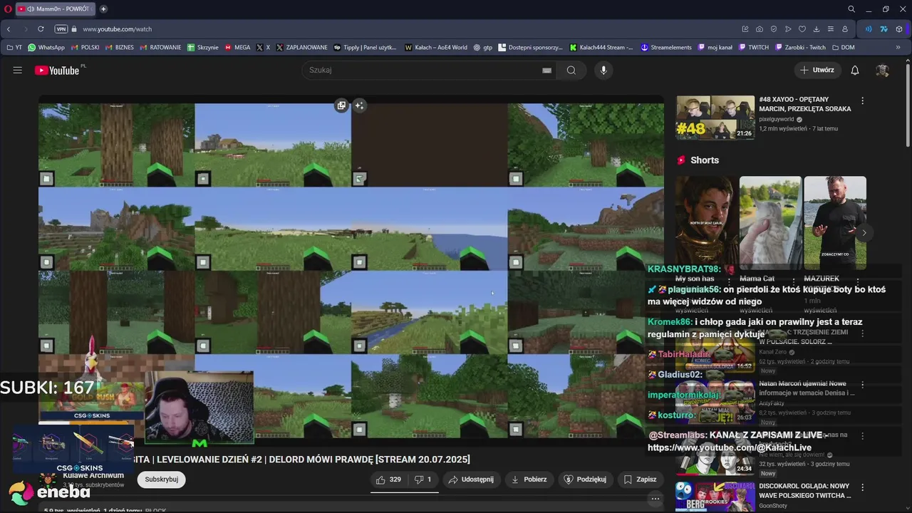Open the RATOWANIE bookmark
Viewport: 912px width, 513px height.
[x=160, y=48]
